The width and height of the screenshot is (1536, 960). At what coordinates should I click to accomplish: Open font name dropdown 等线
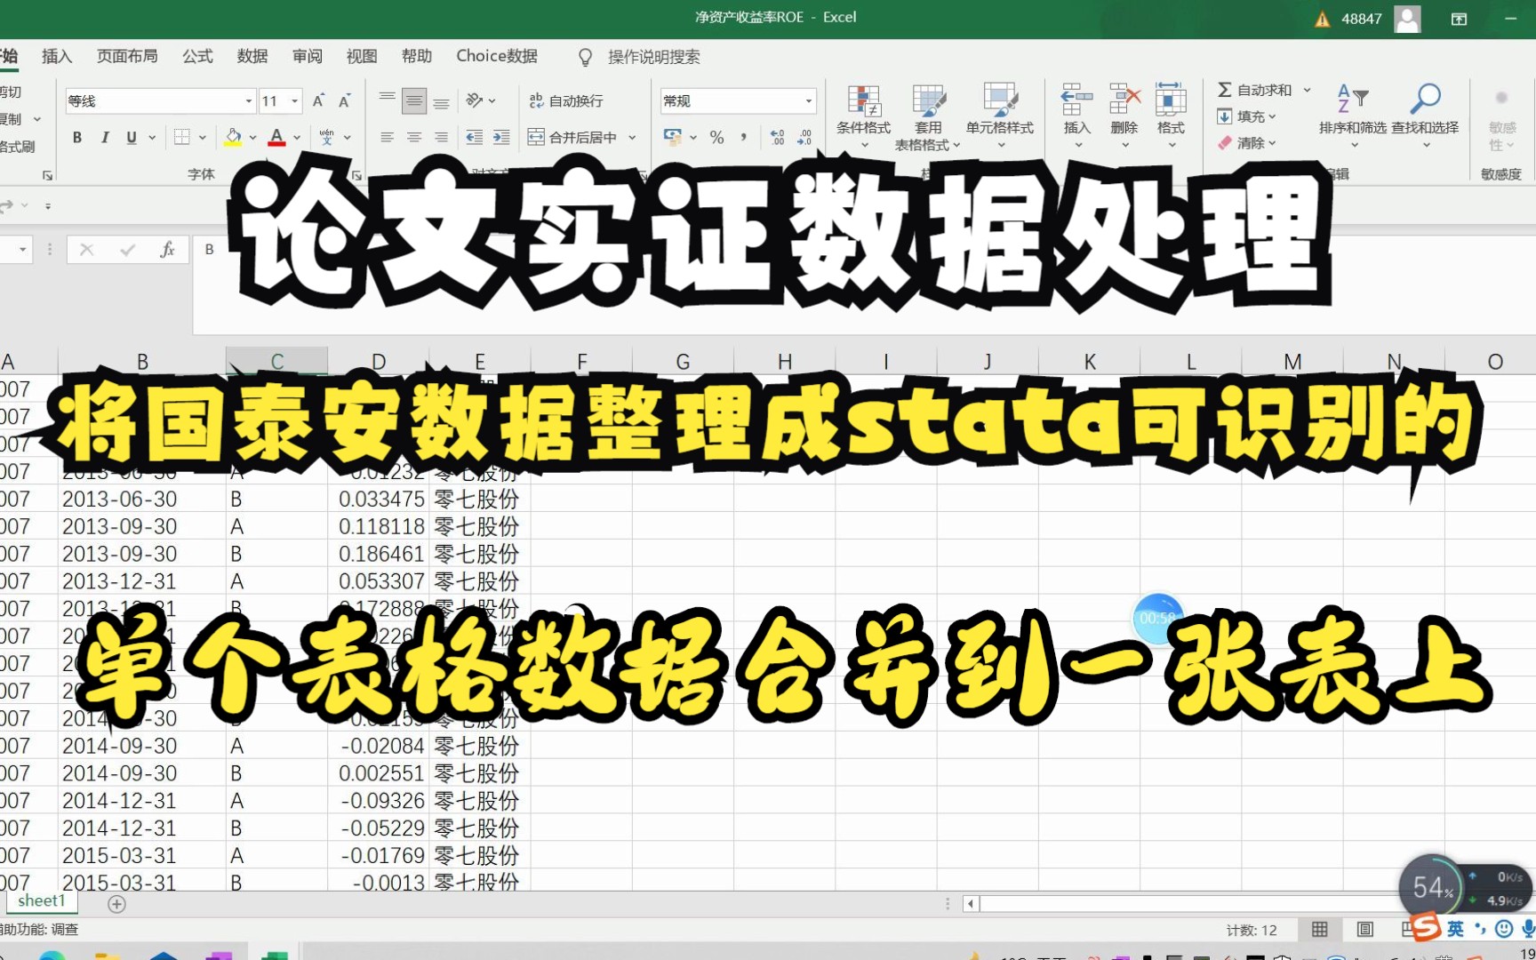[249, 101]
